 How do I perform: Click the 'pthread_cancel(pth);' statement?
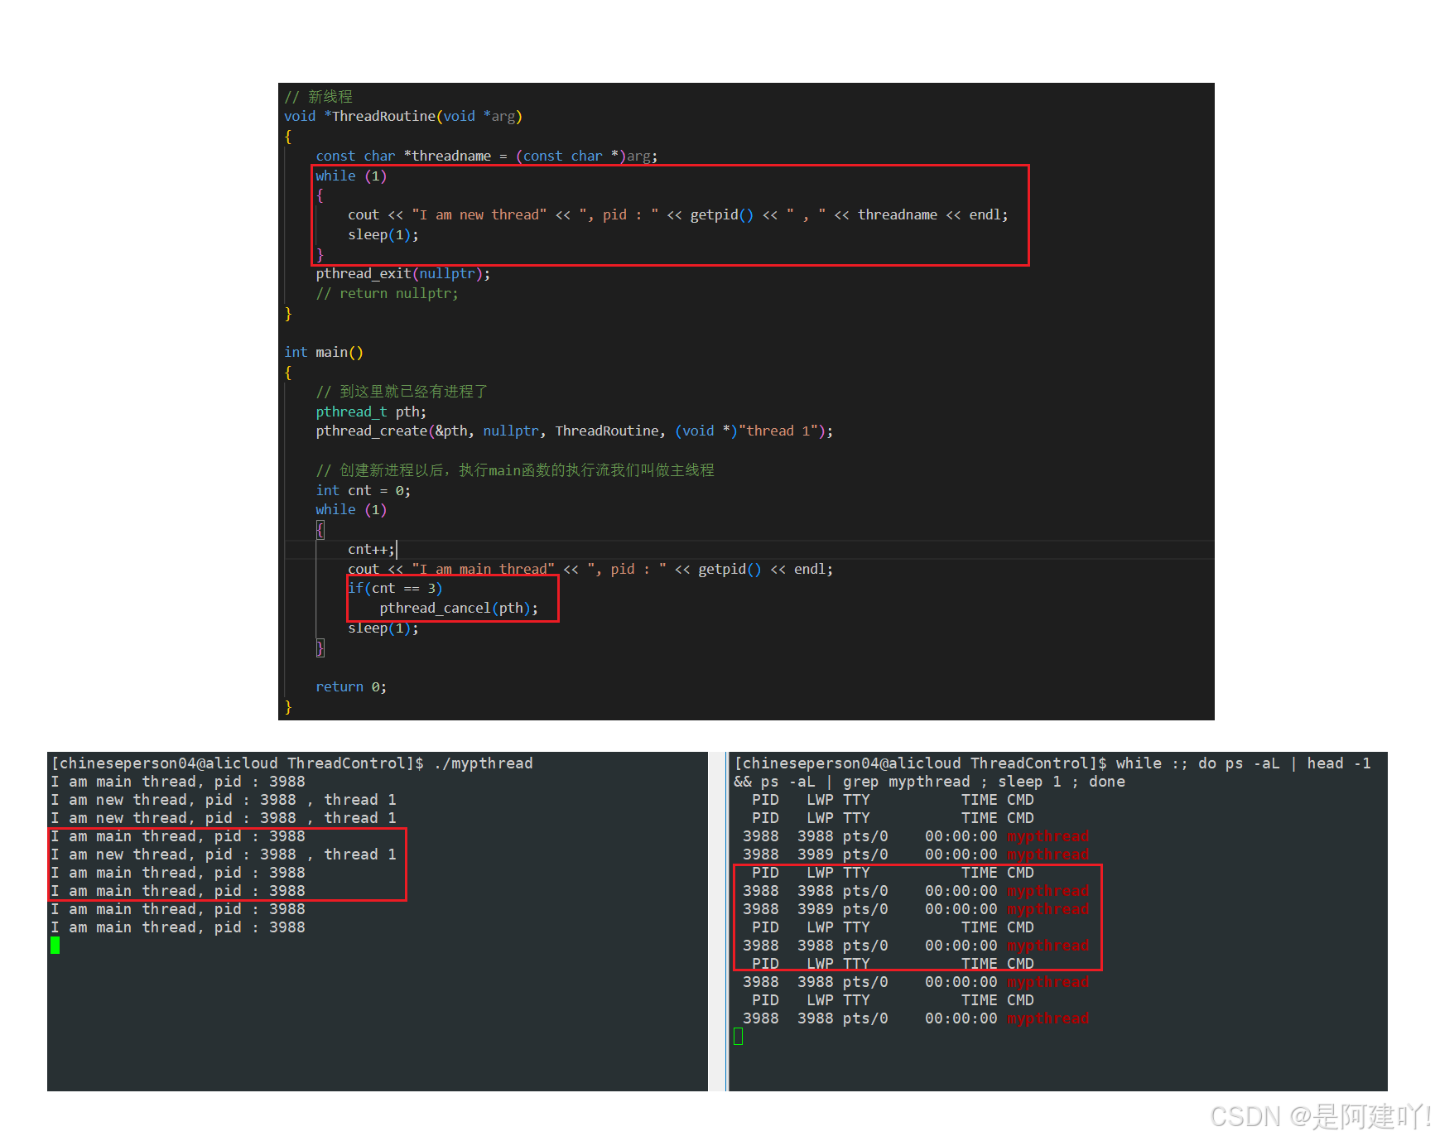[459, 609]
